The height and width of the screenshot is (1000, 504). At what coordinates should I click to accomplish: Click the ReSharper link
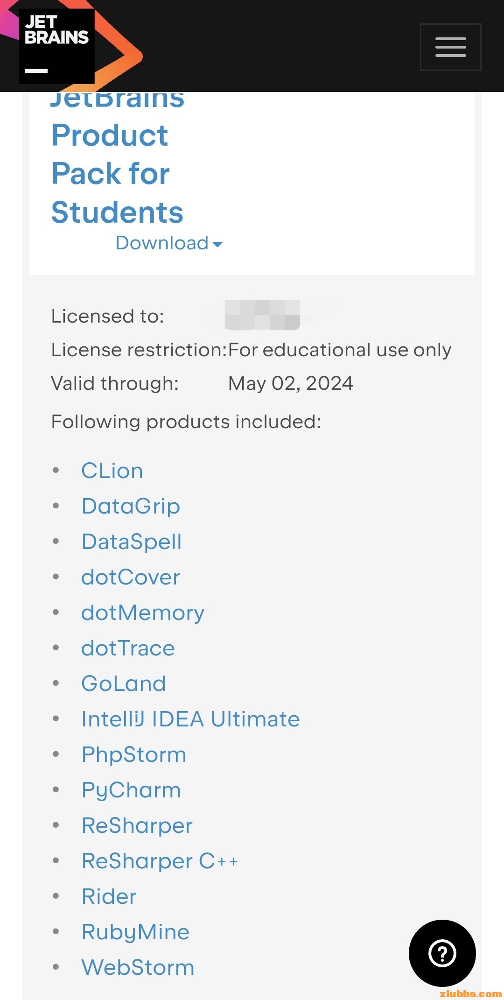137,825
